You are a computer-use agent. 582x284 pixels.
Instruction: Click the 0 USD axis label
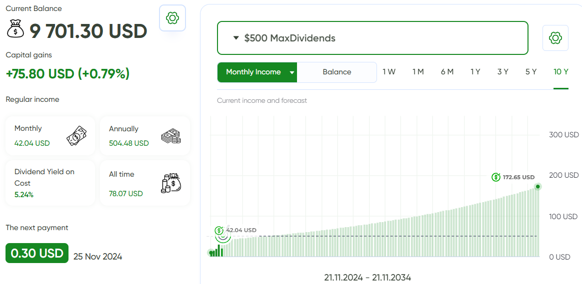pyautogui.click(x=559, y=257)
